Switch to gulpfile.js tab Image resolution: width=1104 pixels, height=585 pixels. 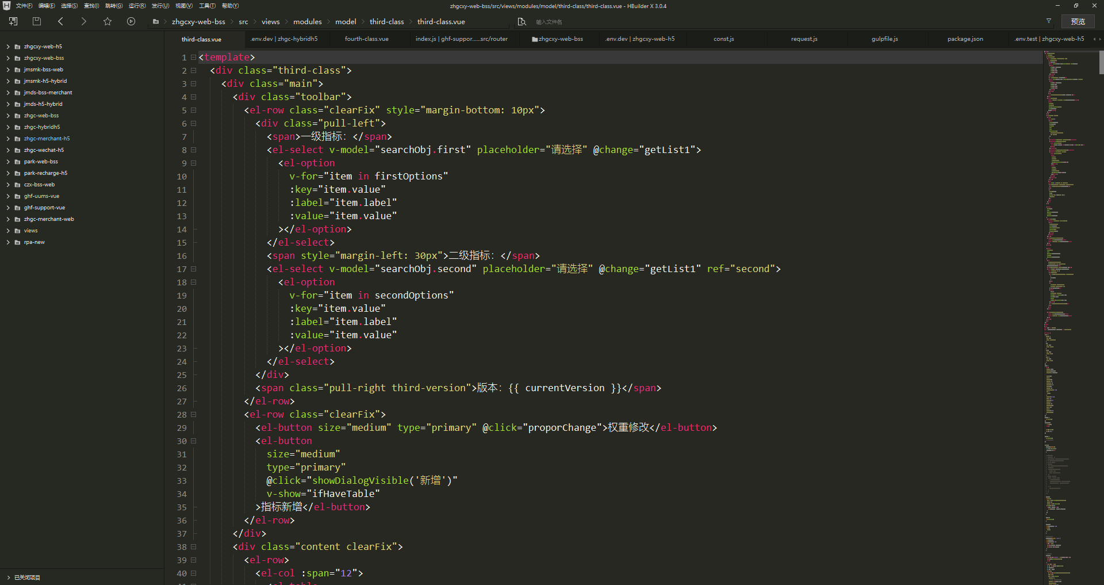pyautogui.click(x=884, y=39)
